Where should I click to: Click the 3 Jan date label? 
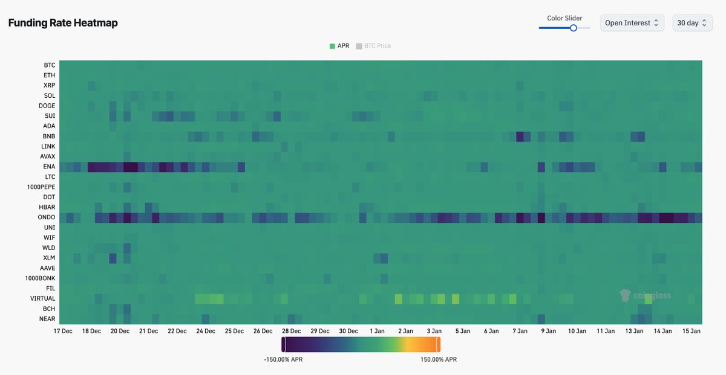pos(434,331)
